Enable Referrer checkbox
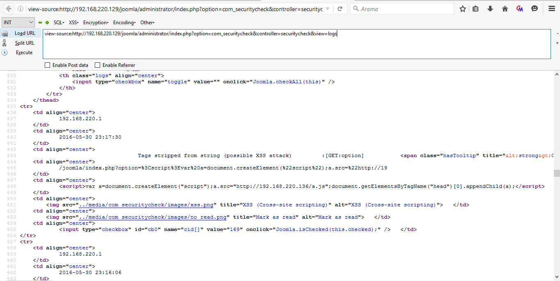The image size is (560, 281). 97,65
